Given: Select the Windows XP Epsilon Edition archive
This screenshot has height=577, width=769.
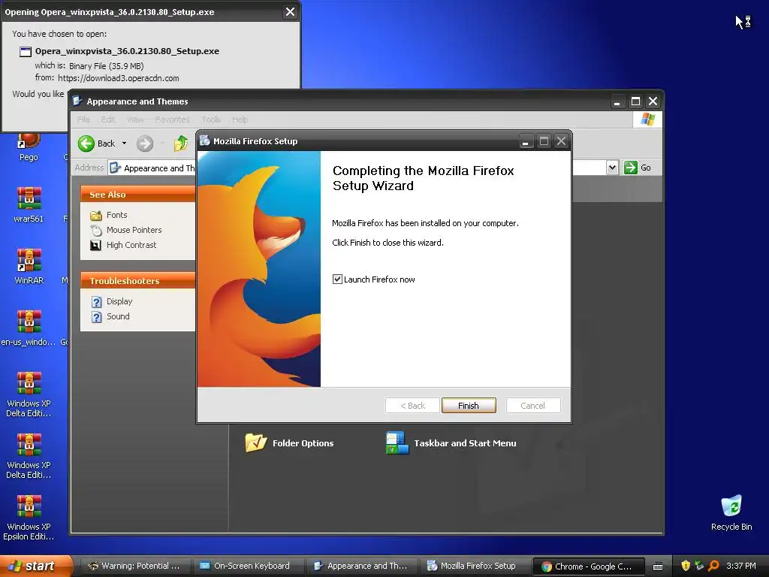Looking at the screenshot, I should coord(29,518).
